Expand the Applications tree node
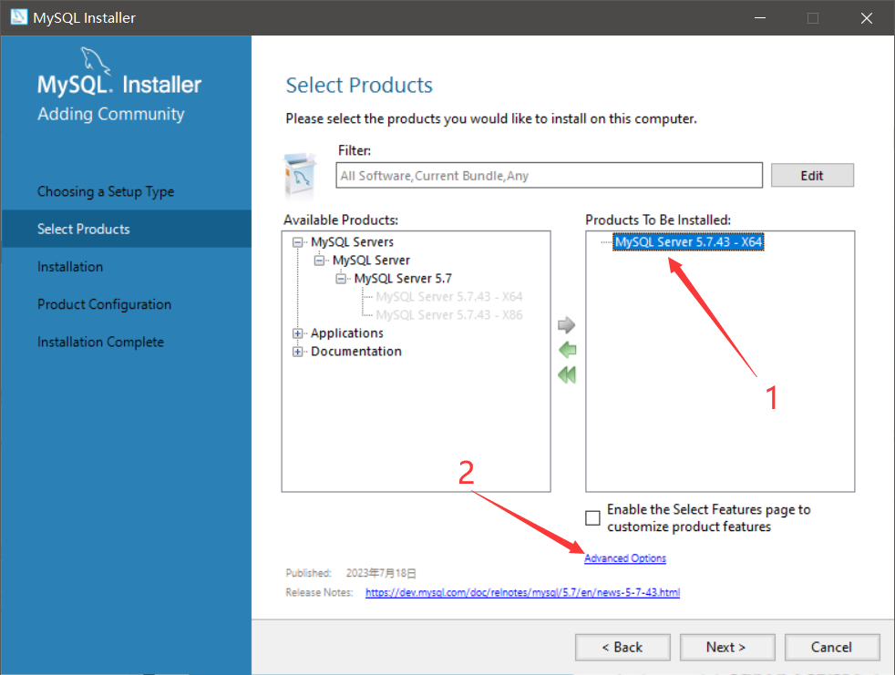Image resolution: width=895 pixels, height=675 pixels. pos(297,333)
